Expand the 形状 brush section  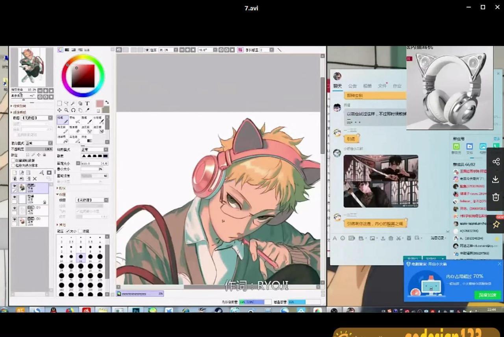coord(61,188)
